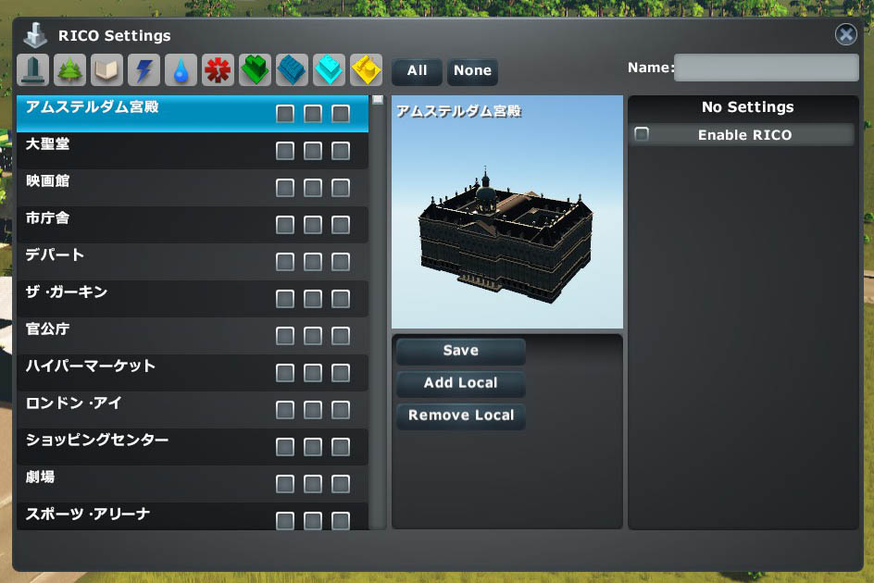Click the Name search input field
The image size is (874, 583).
tap(766, 68)
